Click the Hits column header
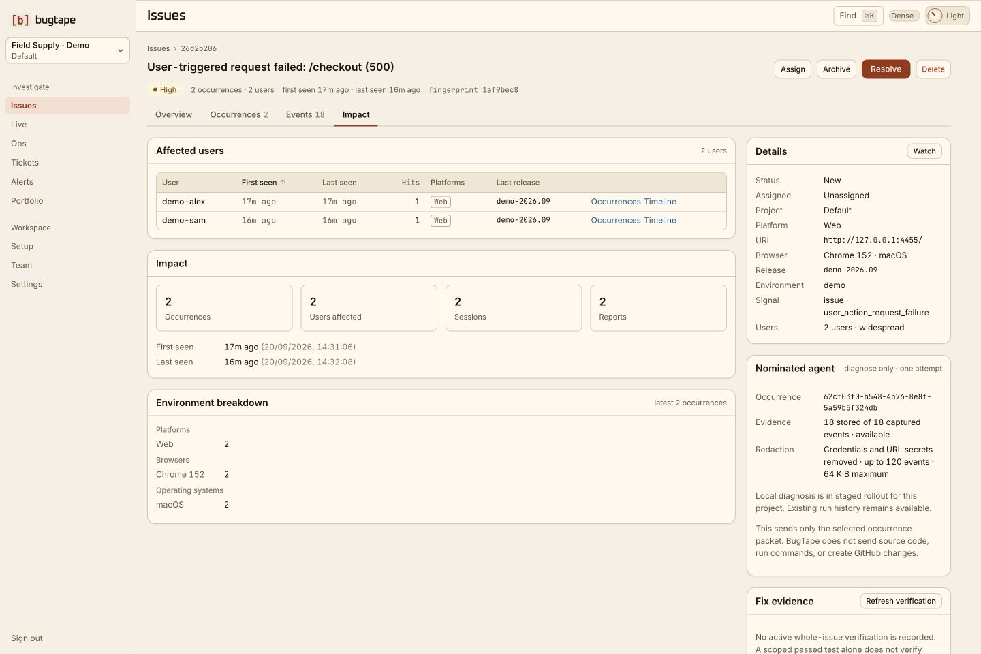This screenshot has height=654, width=981. [x=411, y=183]
